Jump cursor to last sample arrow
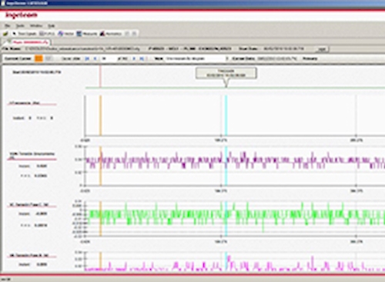The width and height of the screenshot is (385, 282). [142, 59]
